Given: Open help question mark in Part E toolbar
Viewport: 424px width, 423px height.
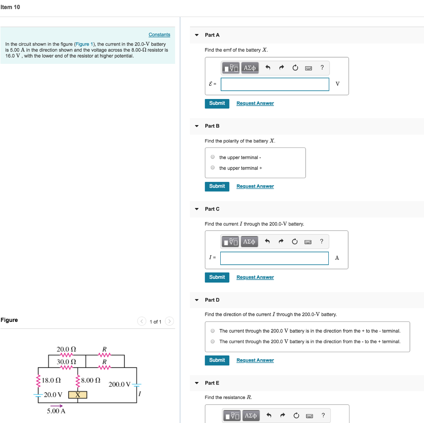Looking at the screenshot, I should tap(323, 416).
